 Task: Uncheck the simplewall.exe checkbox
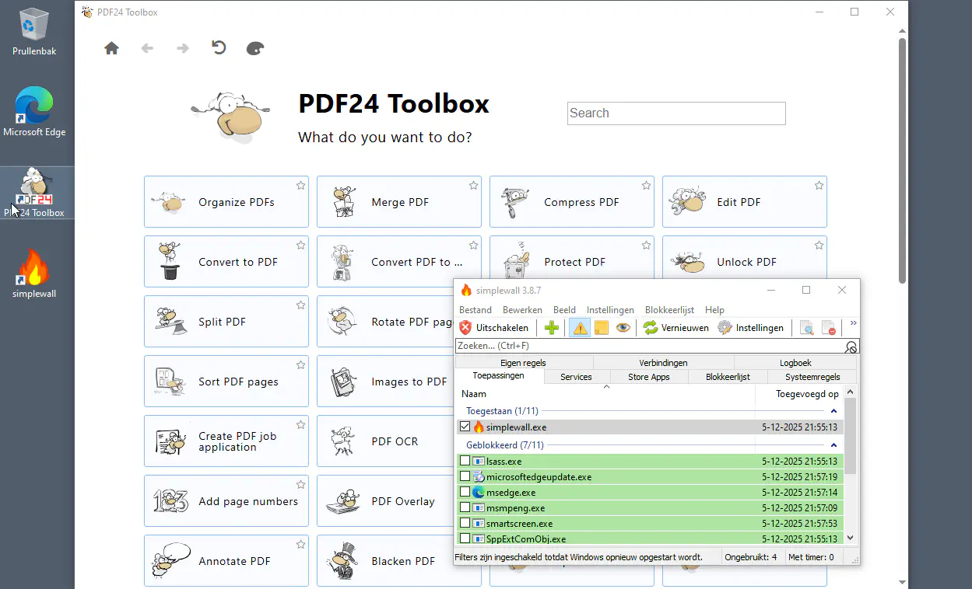466,427
